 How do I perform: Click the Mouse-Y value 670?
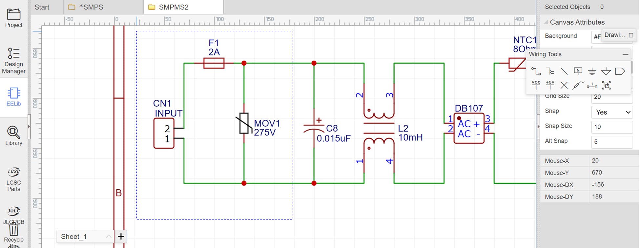(597, 173)
